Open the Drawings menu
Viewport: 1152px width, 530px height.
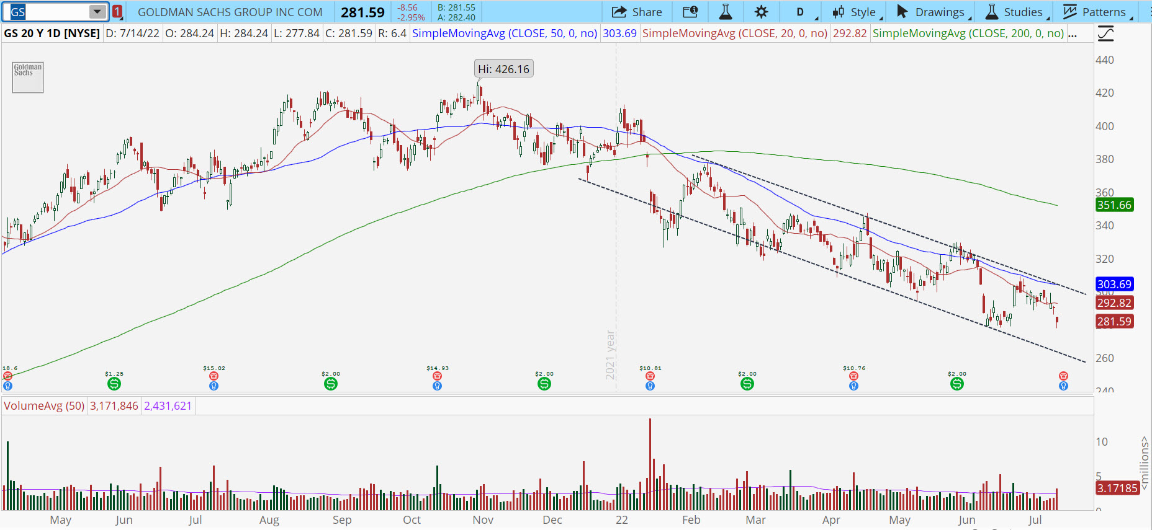click(x=932, y=12)
